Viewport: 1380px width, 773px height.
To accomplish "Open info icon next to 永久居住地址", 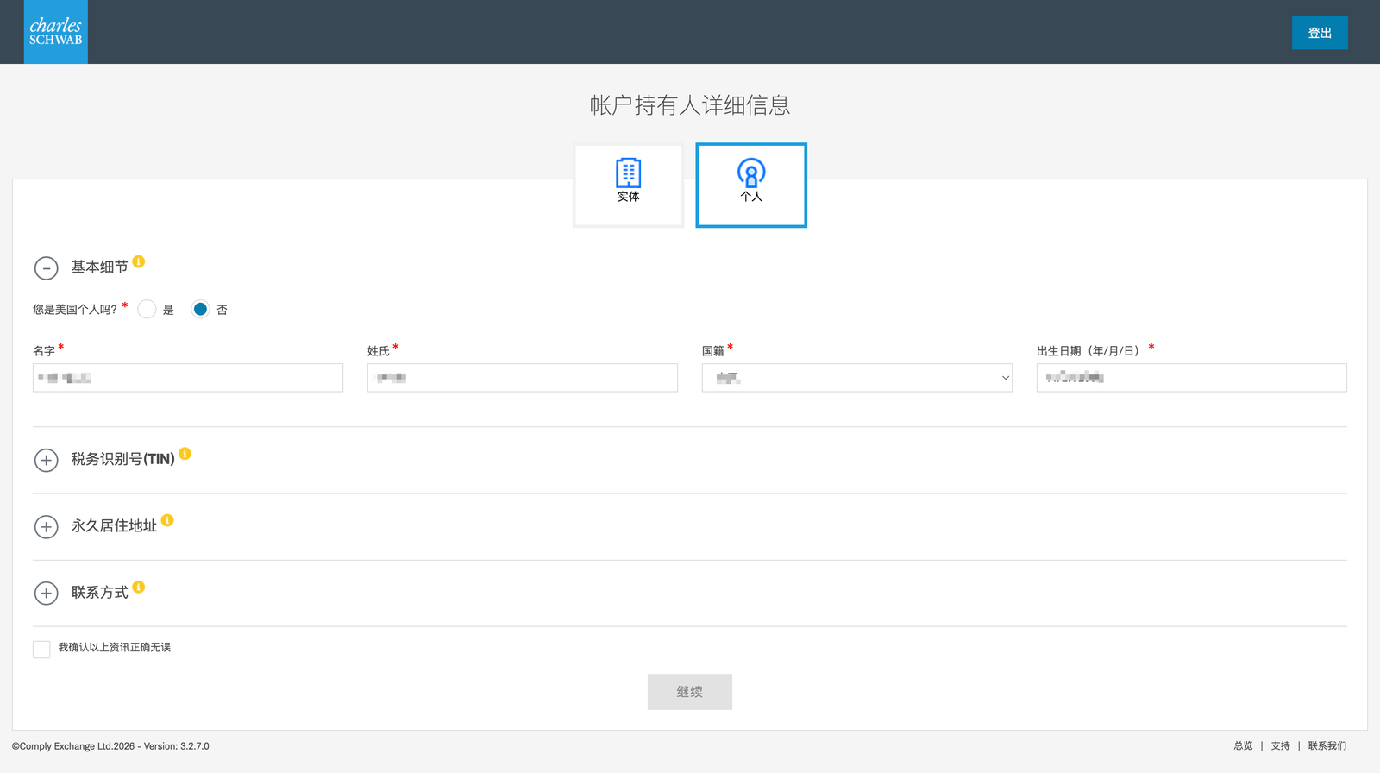I will point(167,520).
